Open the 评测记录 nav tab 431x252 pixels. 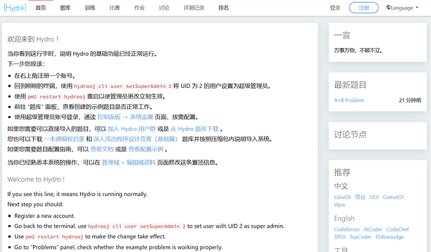(x=194, y=8)
